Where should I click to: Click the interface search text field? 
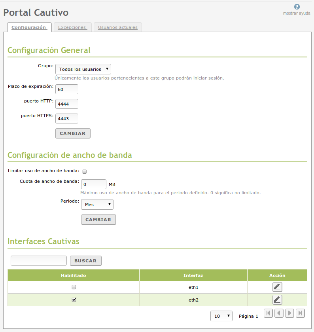pos(39,260)
